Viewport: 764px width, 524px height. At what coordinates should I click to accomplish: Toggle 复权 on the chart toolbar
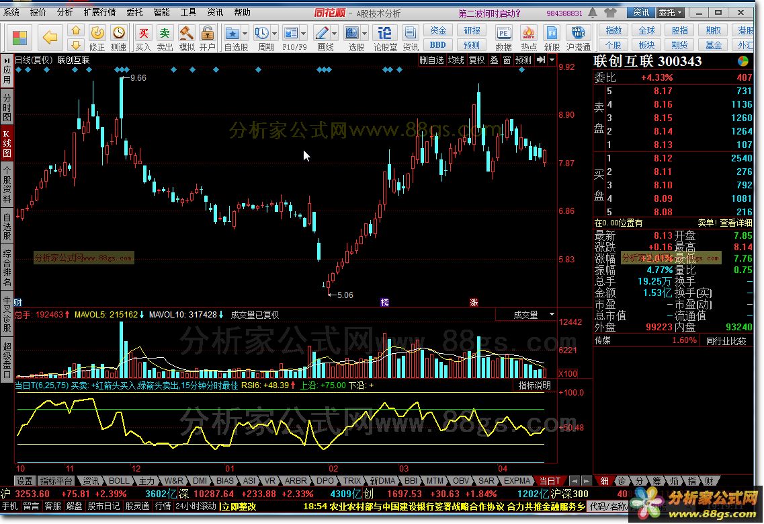click(x=476, y=60)
